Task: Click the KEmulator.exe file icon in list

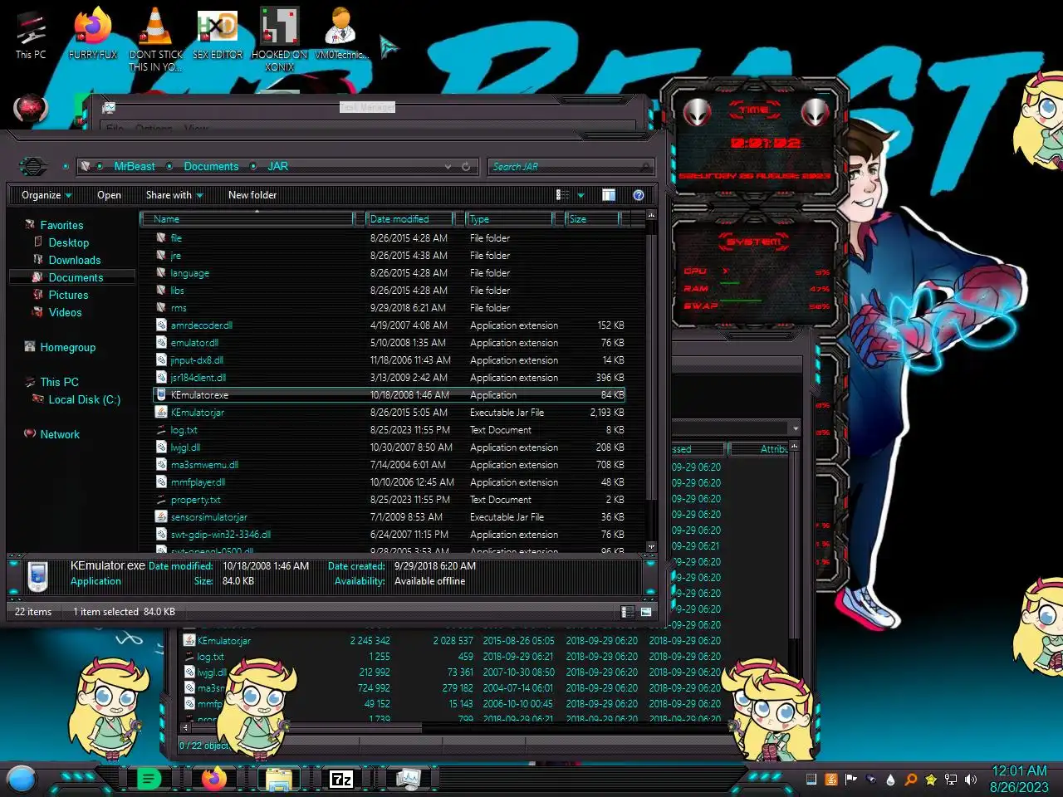Action: pyautogui.click(x=162, y=395)
